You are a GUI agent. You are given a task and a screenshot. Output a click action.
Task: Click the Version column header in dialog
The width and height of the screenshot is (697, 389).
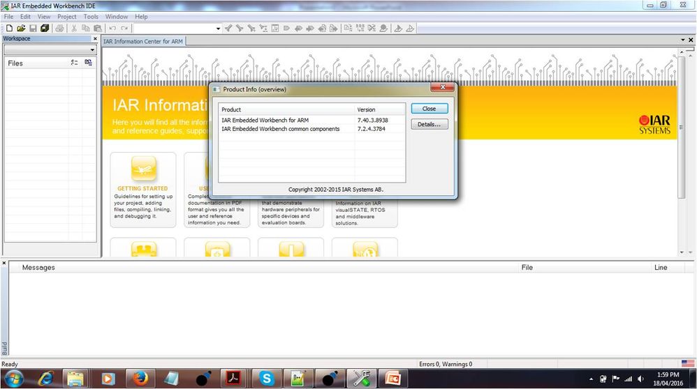click(380, 109)
